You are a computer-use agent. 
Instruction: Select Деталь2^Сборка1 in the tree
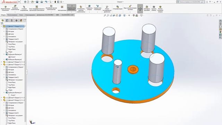coord(14,62)
